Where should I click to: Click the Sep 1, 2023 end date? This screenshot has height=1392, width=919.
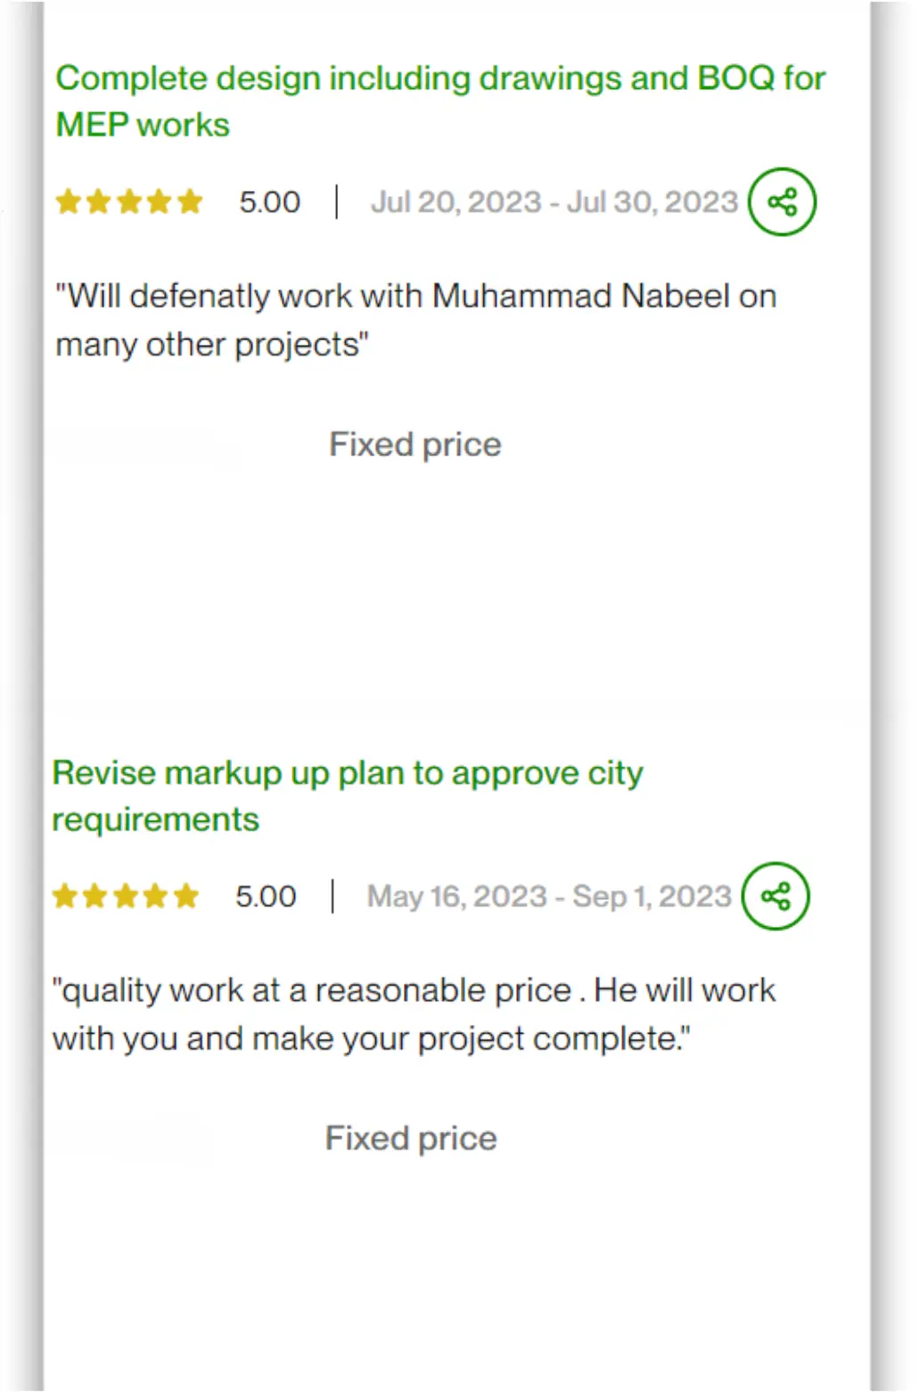click(652, 897)
